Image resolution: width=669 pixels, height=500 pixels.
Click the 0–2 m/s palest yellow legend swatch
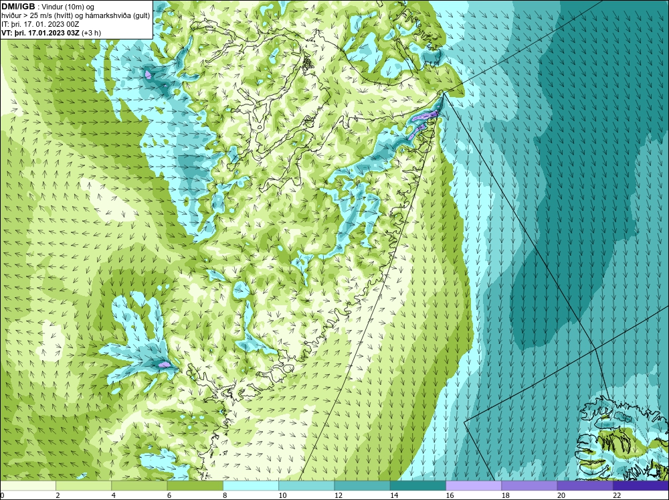pyautogui.click(x=28, y=486)
